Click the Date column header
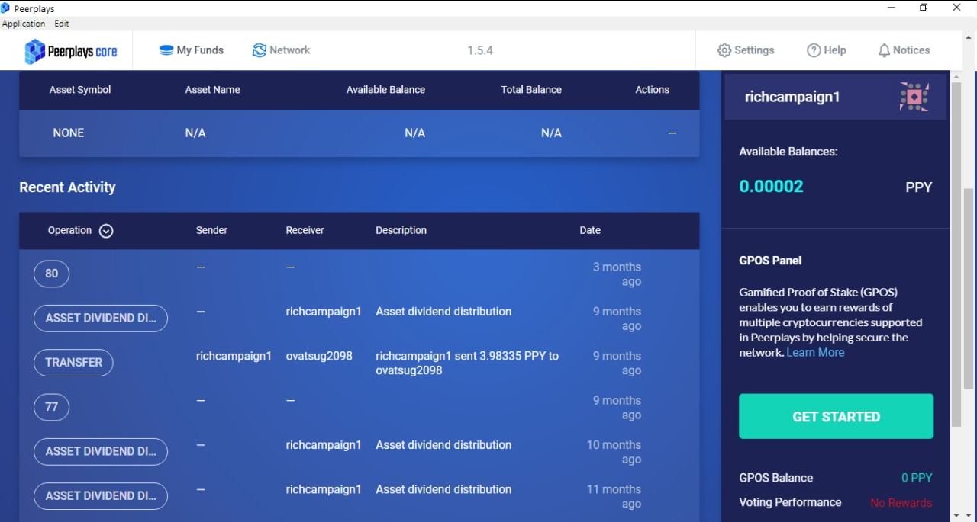Screen dimensions: 977x522 (x=590, y=230)
